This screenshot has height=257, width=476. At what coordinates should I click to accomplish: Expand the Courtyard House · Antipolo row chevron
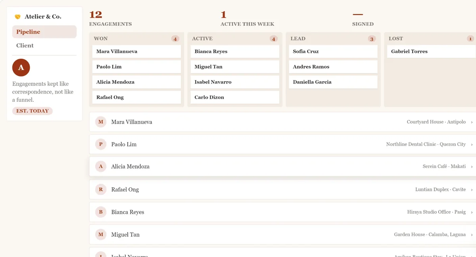pos(472,122)
